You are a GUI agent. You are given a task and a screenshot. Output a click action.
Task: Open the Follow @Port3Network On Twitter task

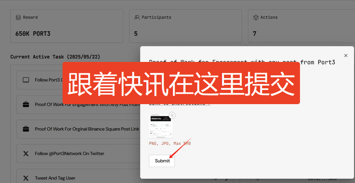coord(78,154)
